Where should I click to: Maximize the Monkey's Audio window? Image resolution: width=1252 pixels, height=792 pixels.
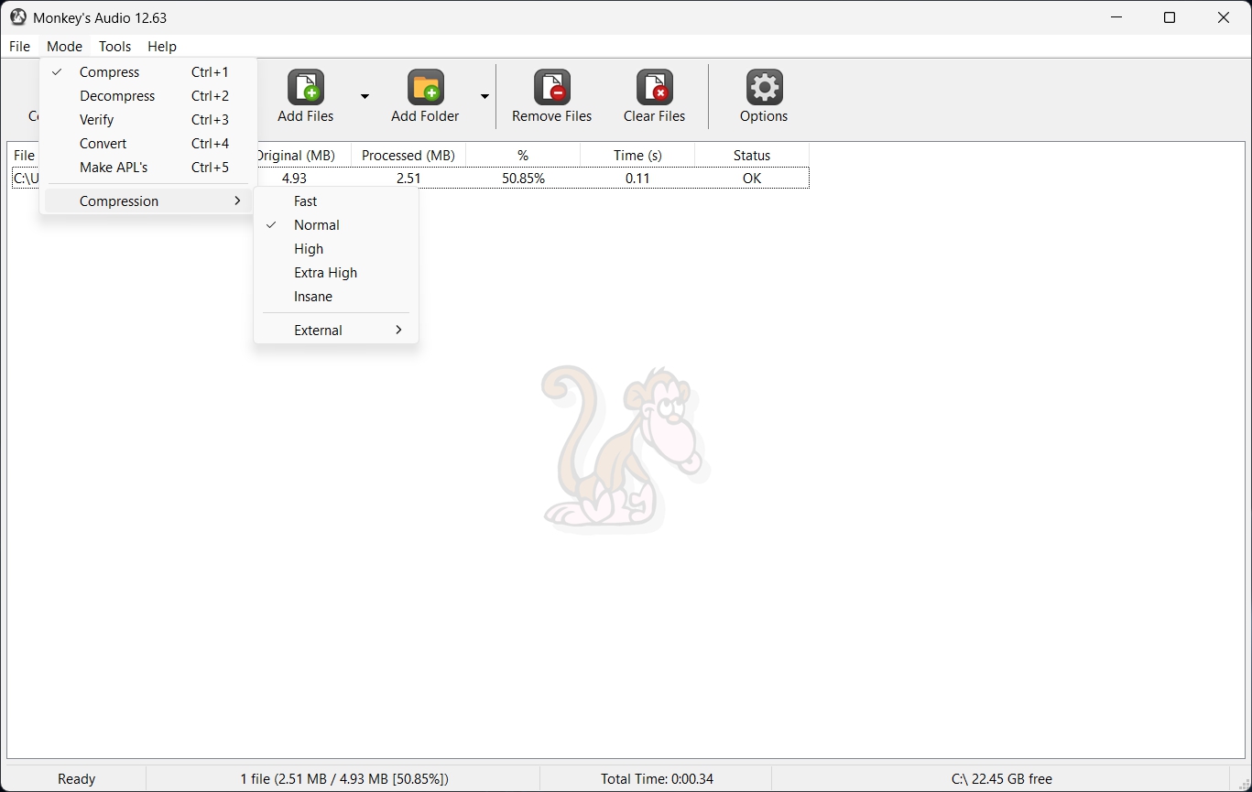tap(1170, 17)
